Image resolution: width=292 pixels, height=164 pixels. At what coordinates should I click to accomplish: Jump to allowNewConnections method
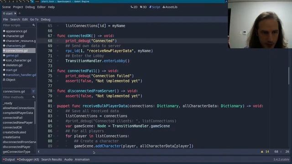(x=19, y=108)
